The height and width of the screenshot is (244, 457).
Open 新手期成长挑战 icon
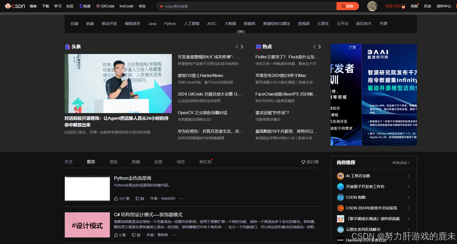click(x=341, y=219)
